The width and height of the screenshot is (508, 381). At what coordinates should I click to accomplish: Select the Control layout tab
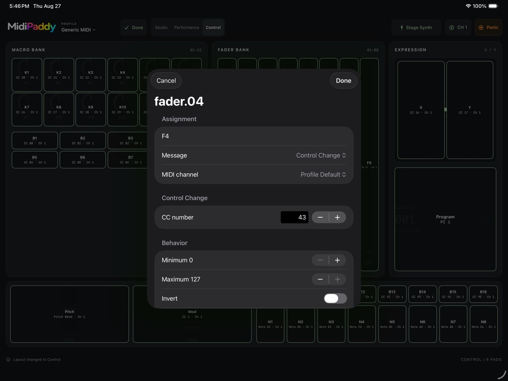pos(213,28)
